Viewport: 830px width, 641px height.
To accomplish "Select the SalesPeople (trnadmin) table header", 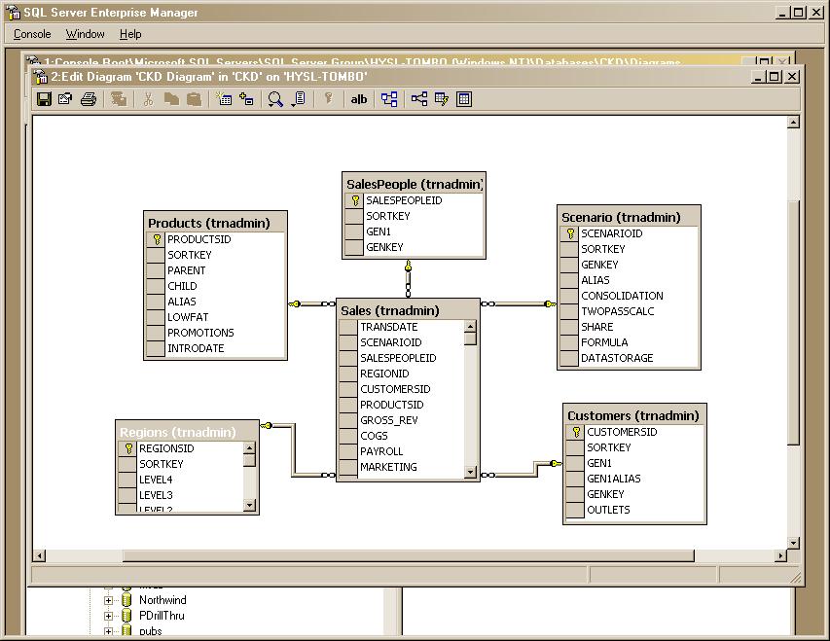I will tap(414, 184).
